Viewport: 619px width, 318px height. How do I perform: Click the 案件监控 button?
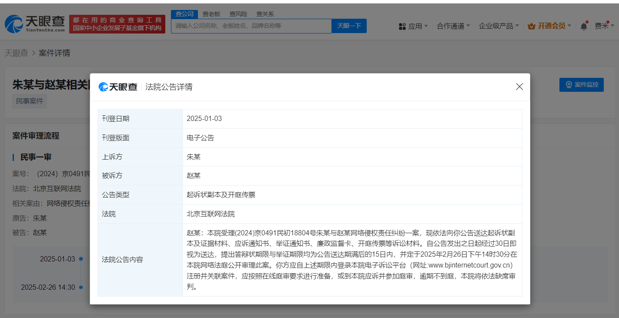(x=582, y=84)
